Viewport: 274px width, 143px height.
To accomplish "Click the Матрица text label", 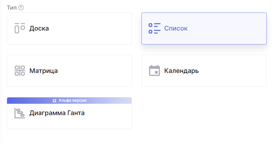I will tap(43, 71).
